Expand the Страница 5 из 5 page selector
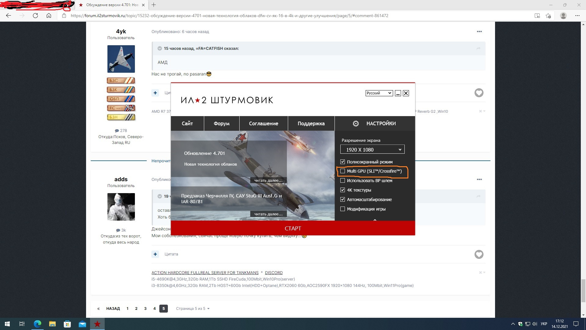Screen dimensions: 586x330 193,309
